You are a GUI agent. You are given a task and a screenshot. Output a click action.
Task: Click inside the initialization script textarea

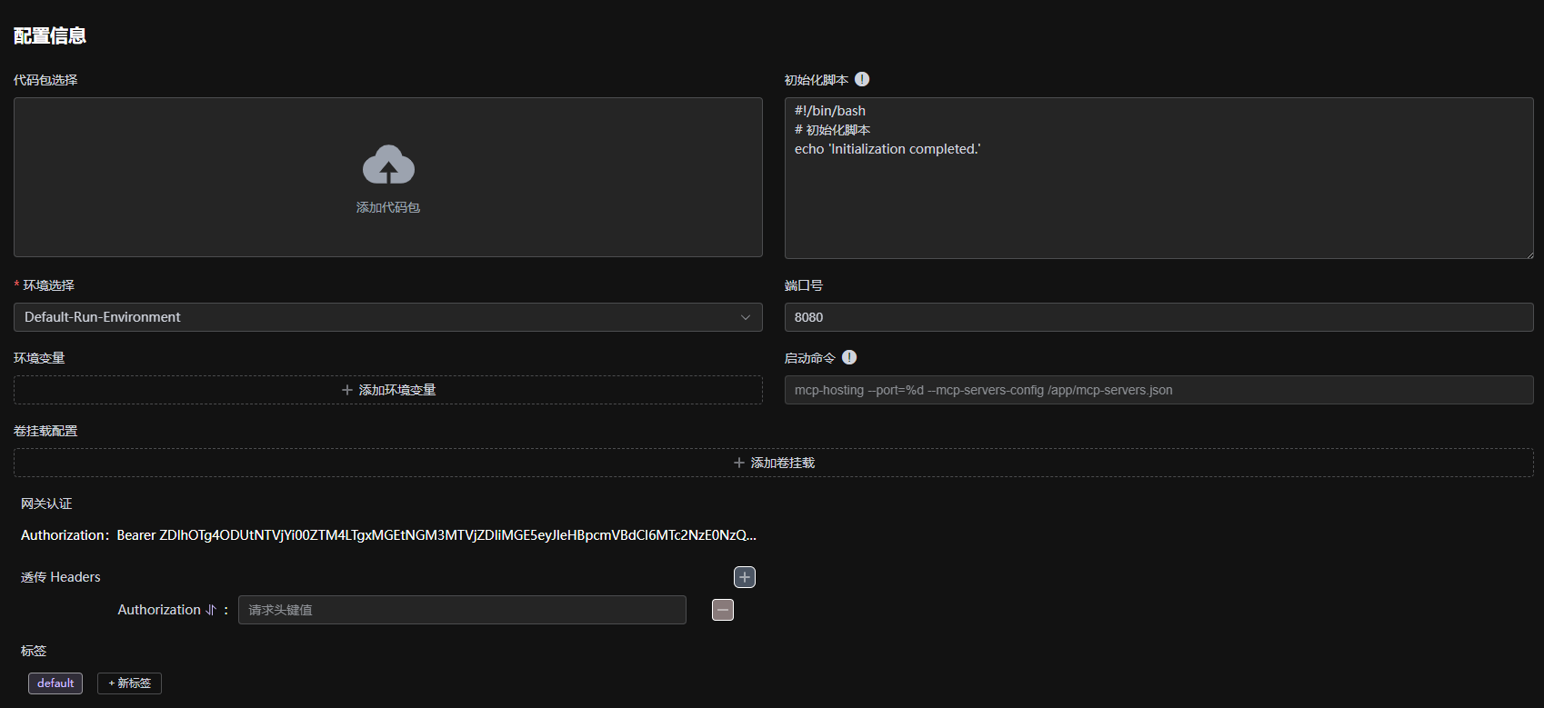click(1158, 200)
